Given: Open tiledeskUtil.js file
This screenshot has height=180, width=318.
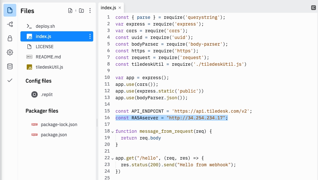Looking at the screenshot, I should coord(49,67).
